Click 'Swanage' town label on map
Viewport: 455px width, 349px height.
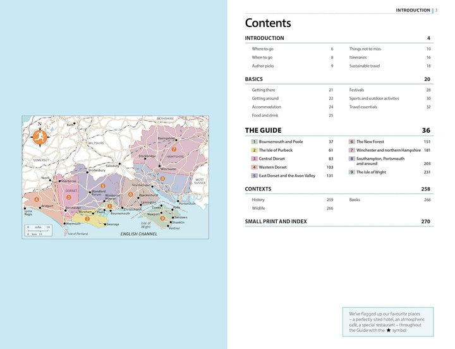click(113, 224)
